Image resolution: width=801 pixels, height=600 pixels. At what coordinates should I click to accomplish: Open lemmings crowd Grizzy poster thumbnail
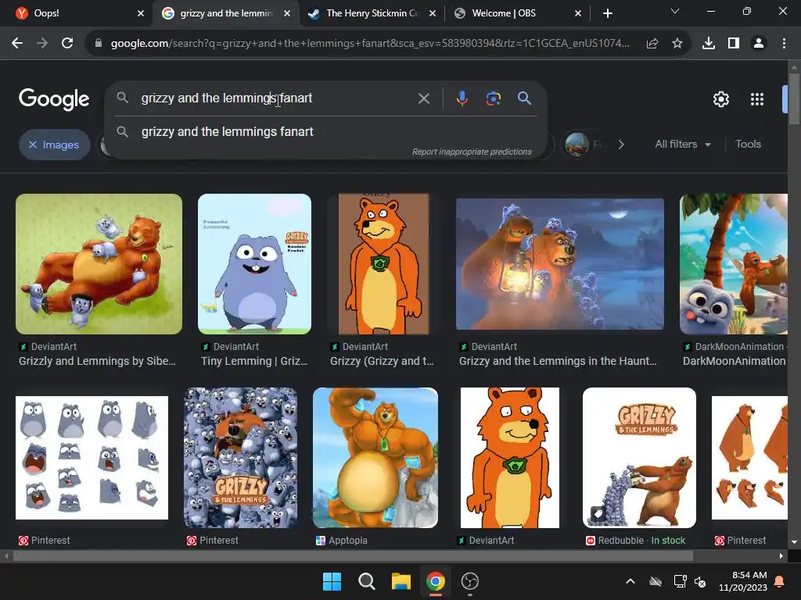click(241, 458)
